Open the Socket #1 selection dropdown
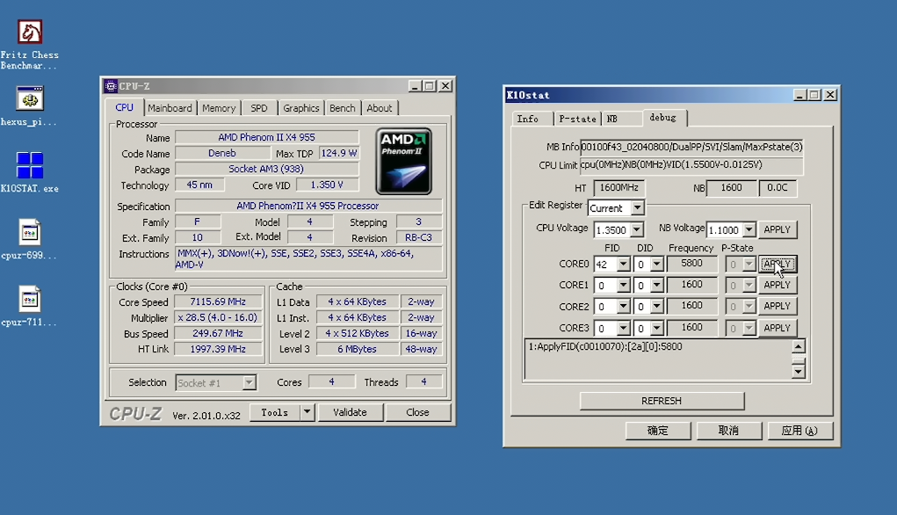 pos(249,383)
